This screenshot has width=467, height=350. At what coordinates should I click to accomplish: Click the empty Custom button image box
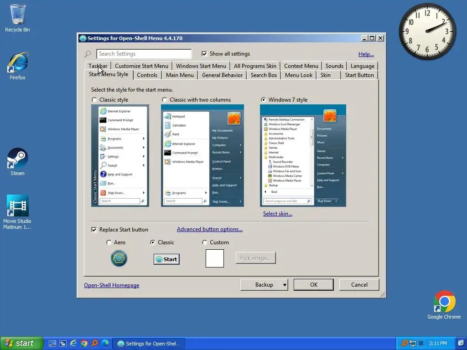point(215,258)
